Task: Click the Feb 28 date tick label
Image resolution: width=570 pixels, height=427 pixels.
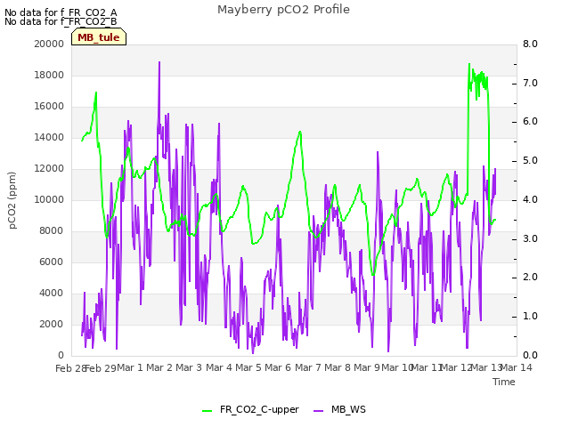Action: pos(70,368)
